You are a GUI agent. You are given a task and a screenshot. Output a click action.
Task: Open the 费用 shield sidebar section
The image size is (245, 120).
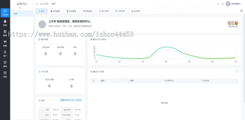[x=5, y=64]
